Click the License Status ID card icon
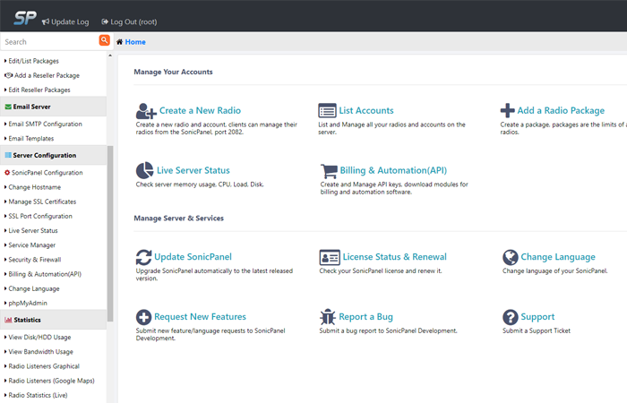The image size is (627, 403). (328, 257)
